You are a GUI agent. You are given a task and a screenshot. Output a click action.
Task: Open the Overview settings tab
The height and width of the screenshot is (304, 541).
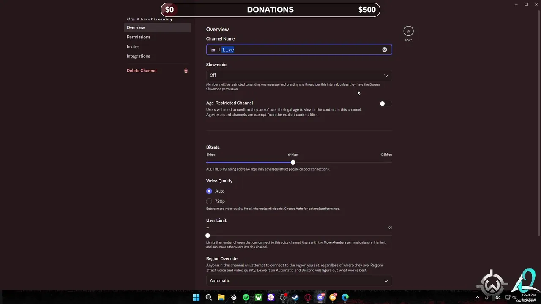(157, 27)
